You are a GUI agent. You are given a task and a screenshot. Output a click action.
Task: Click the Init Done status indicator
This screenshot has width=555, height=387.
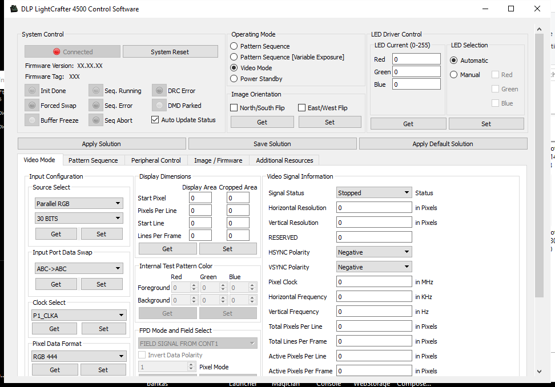click(x=32, y=91)
